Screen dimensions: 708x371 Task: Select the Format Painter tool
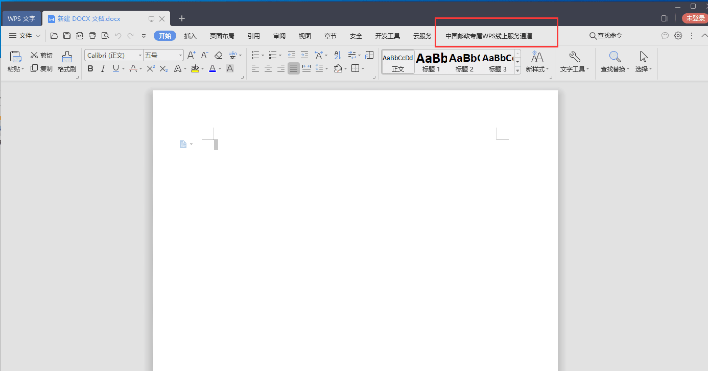[x=66, y=62]
